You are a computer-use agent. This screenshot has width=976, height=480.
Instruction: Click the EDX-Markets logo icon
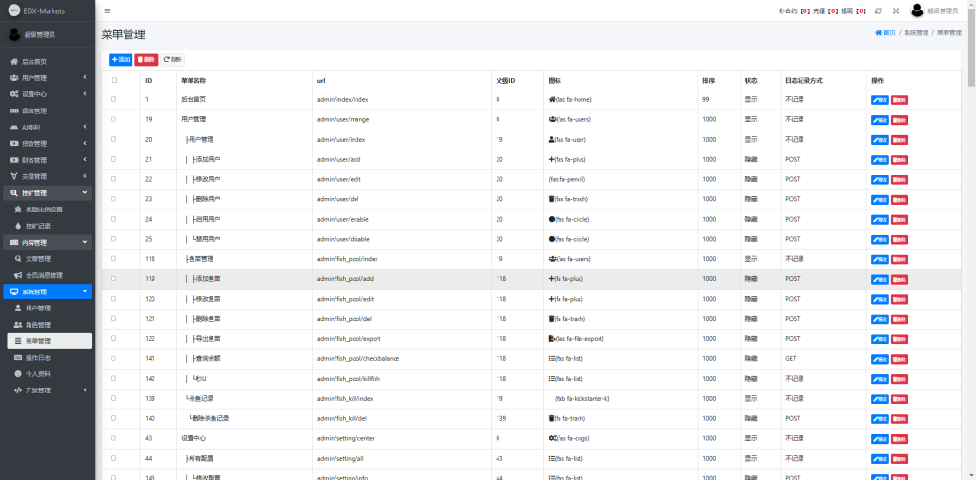click(13, 10)
